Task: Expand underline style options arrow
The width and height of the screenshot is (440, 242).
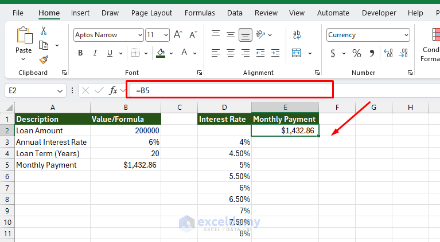Action: pyautogui.click(x=120, y=53)
